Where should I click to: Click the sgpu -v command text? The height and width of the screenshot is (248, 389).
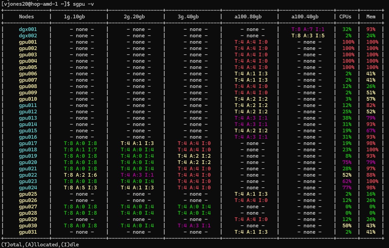pos(83,4)
